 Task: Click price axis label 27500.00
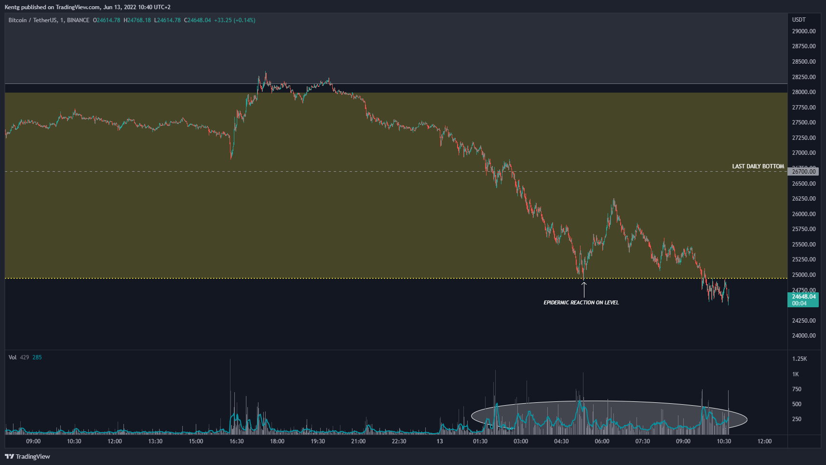[x=804, y=123]
